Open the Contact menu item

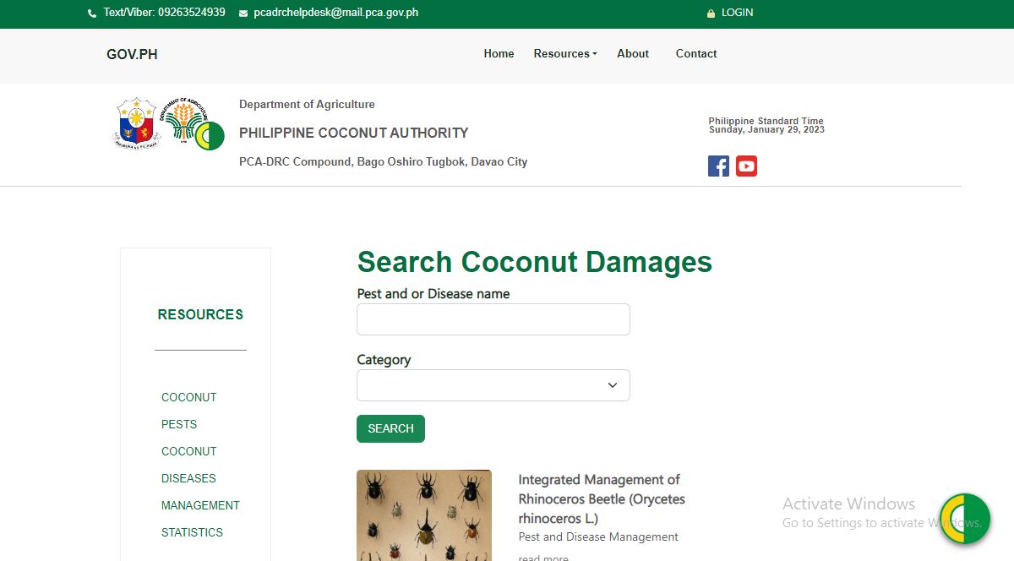(696, 53)
